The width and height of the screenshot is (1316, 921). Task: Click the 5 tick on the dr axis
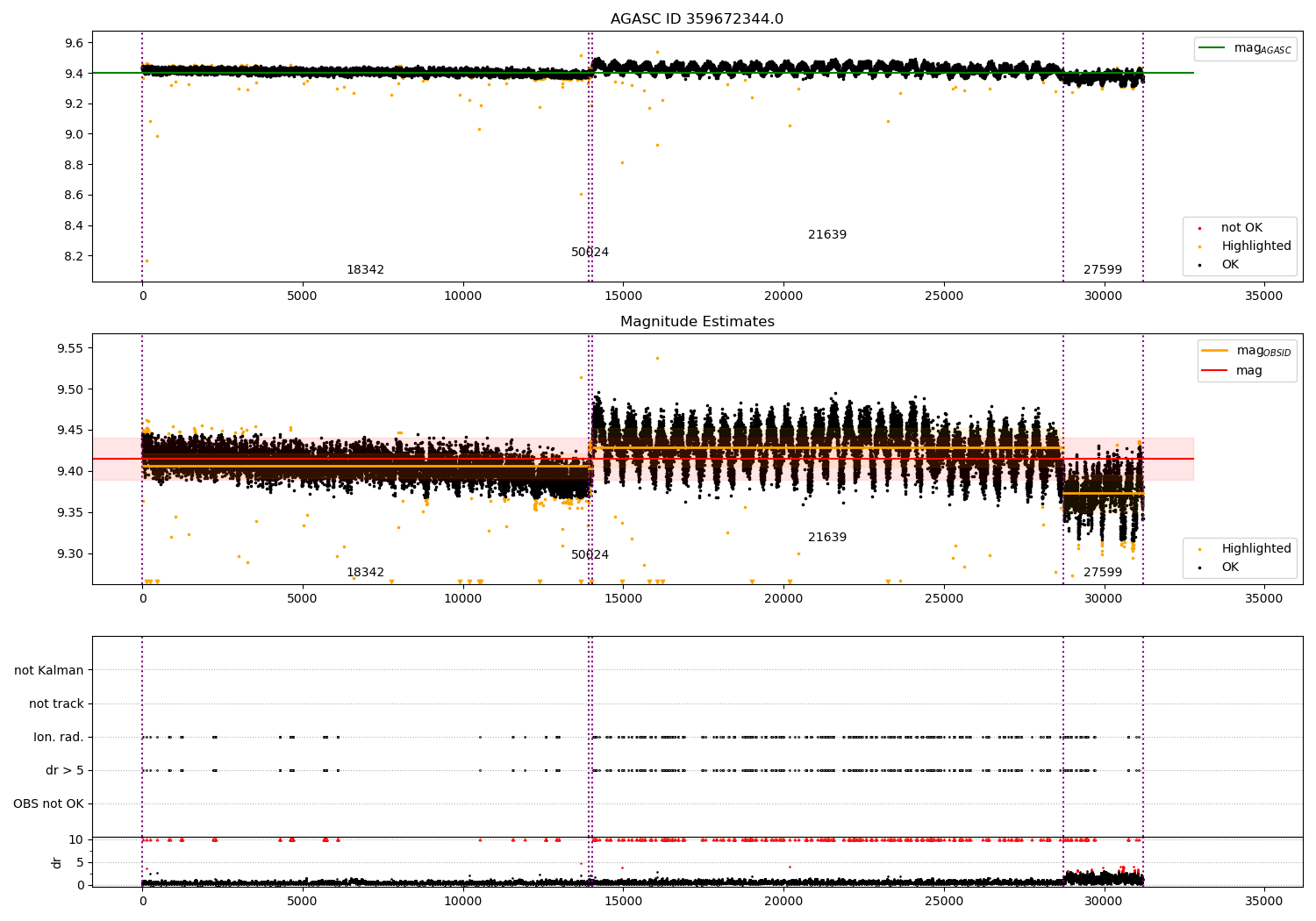[x=80, y=863]
